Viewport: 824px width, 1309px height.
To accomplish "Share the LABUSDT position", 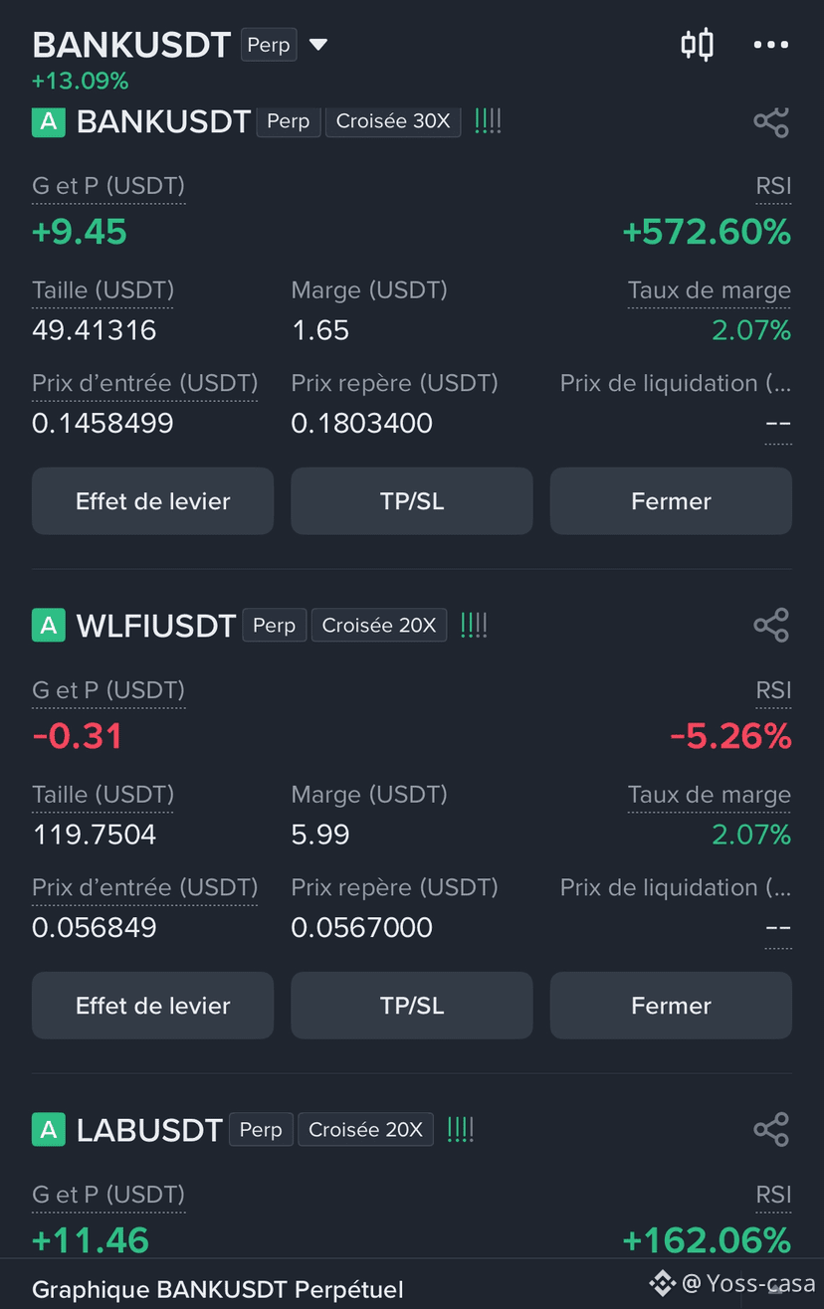I will point(771,1130).
